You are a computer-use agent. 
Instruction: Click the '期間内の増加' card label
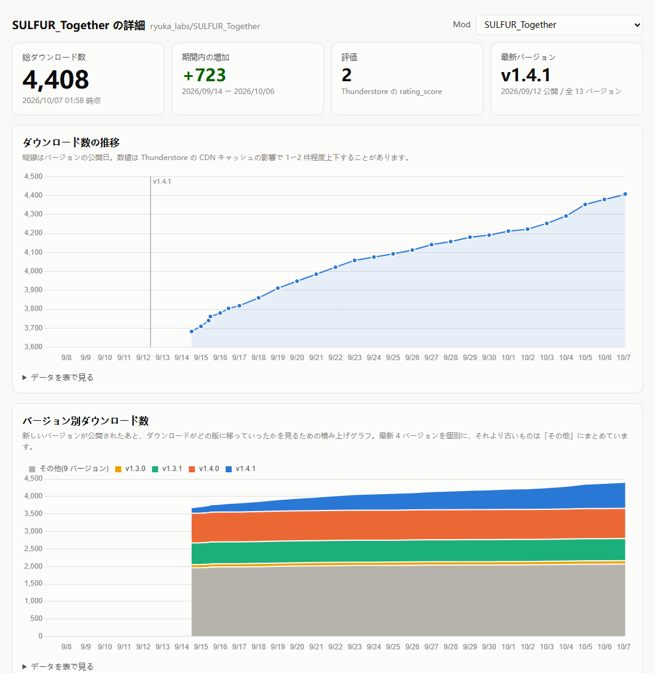(x=206, y=57)
